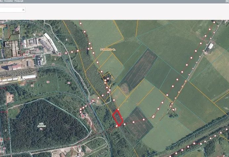
Task: Click the Palankio k. map label
Action: (x=108, y=49)
